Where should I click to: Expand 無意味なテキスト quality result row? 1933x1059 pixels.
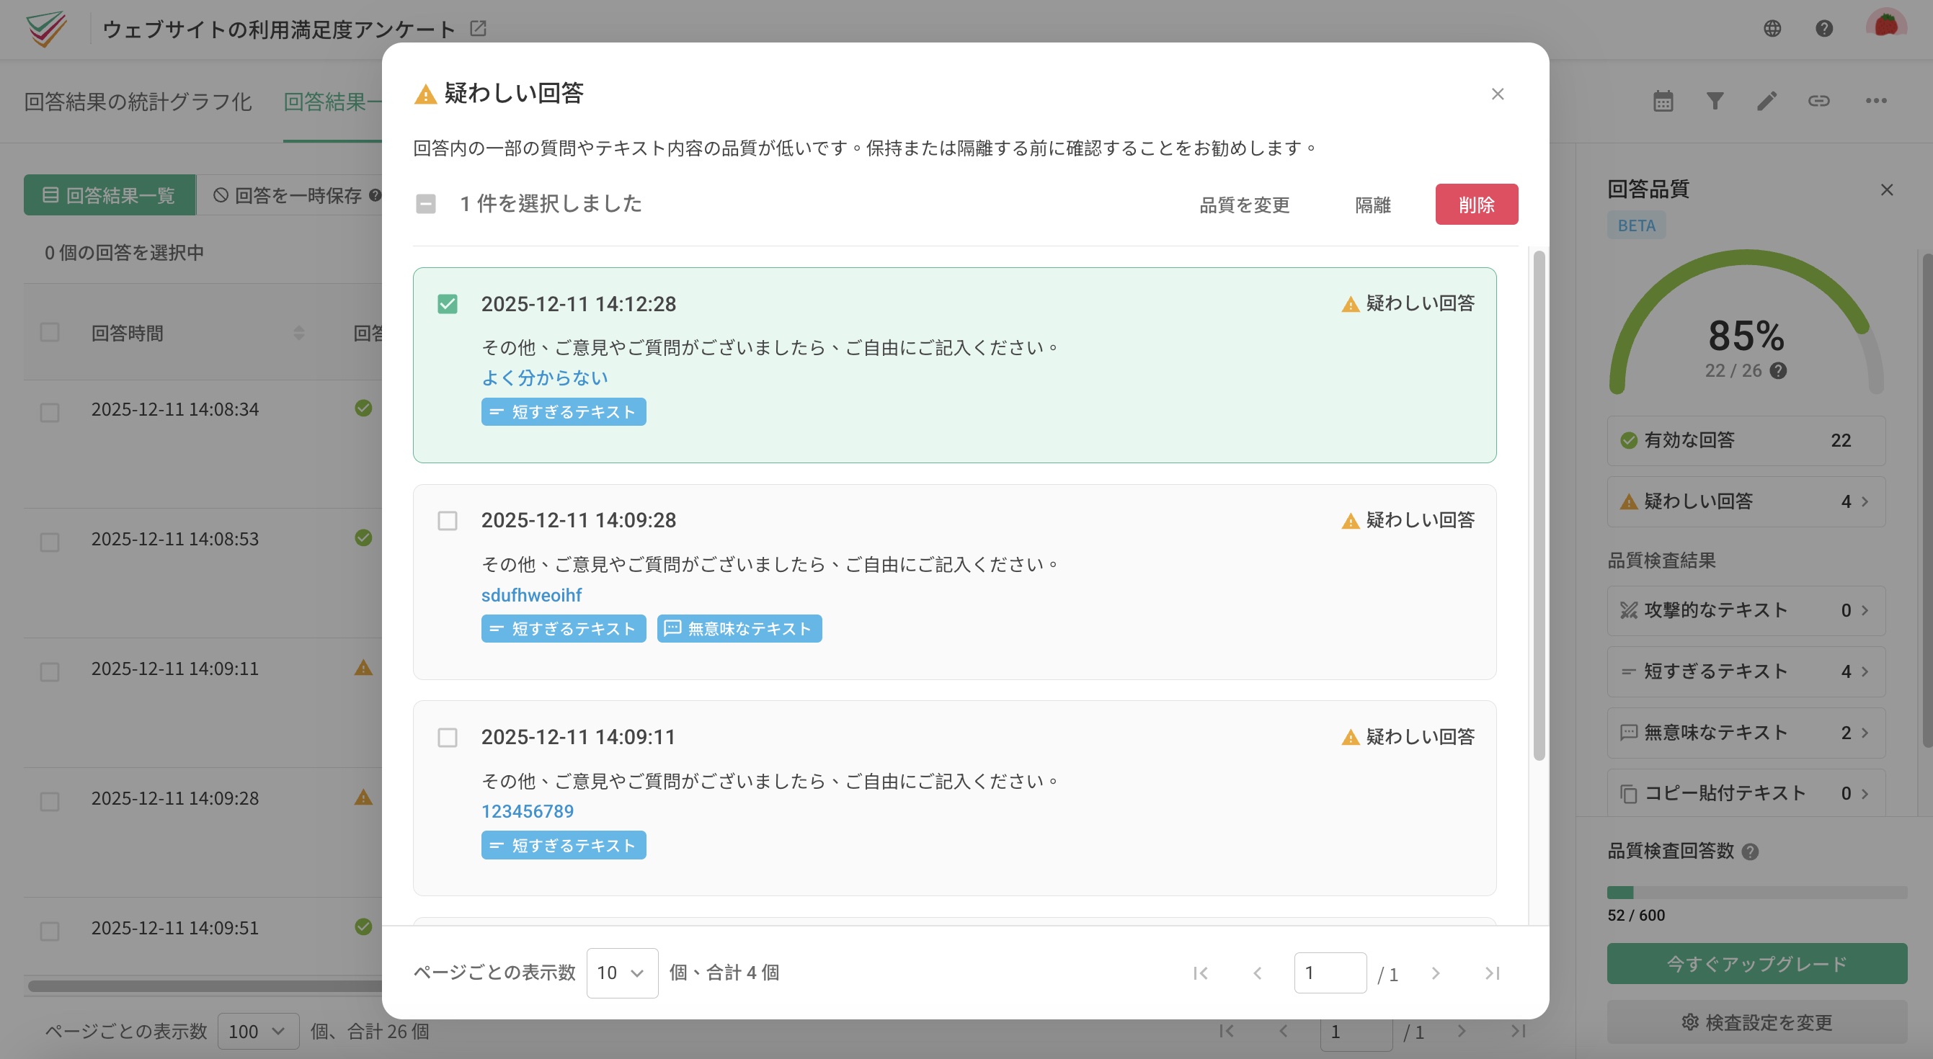pyautogui.click(x=1746, y=732)
